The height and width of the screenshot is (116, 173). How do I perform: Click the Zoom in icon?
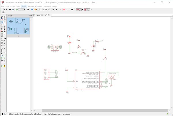(x=43, y=9)
